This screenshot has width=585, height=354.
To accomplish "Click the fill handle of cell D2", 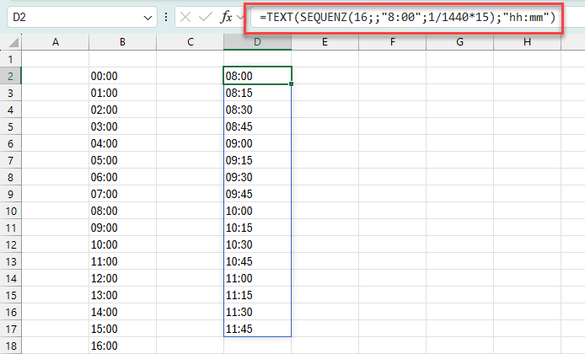I will tap(292, 83).
